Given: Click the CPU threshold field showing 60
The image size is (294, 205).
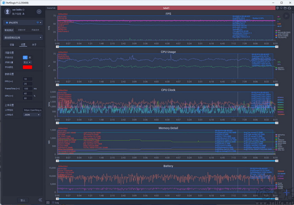Looking at the screenshot, I should (x=27, y=94).
